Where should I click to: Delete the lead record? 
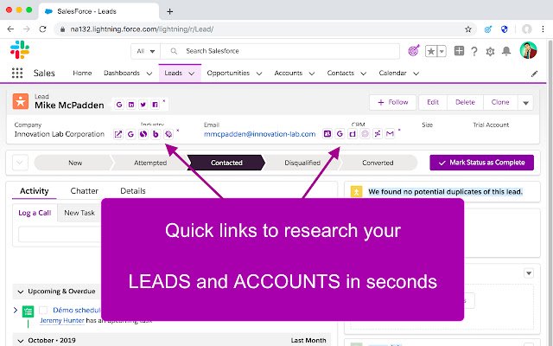click(465, 102)
